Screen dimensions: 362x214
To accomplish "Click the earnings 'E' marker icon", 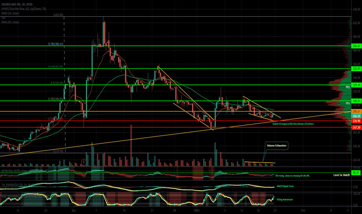I will tap(84, 162).
